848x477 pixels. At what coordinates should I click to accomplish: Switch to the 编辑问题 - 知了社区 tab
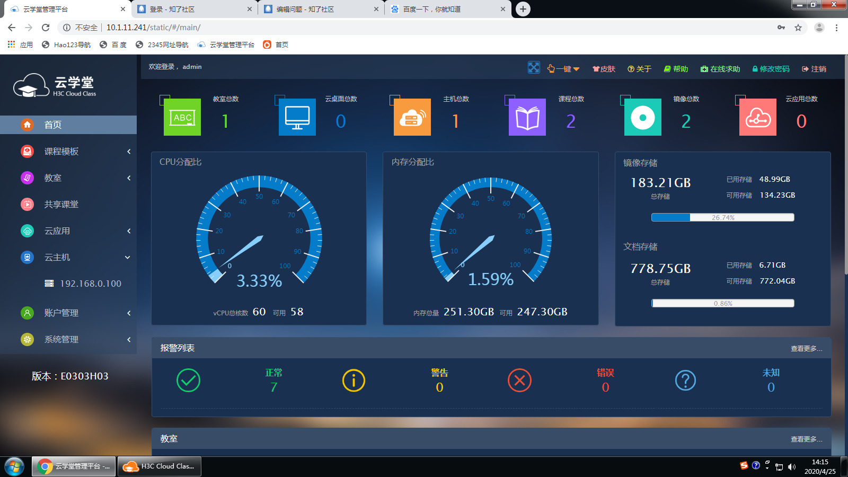(x=321, y=9)
